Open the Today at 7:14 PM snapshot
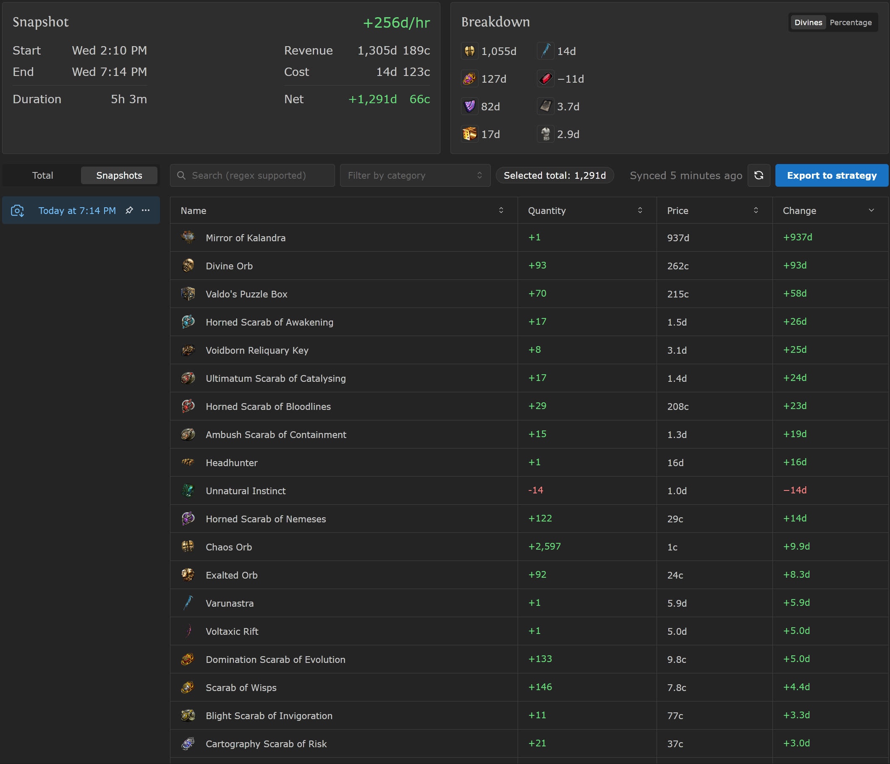 coord(77,211)
